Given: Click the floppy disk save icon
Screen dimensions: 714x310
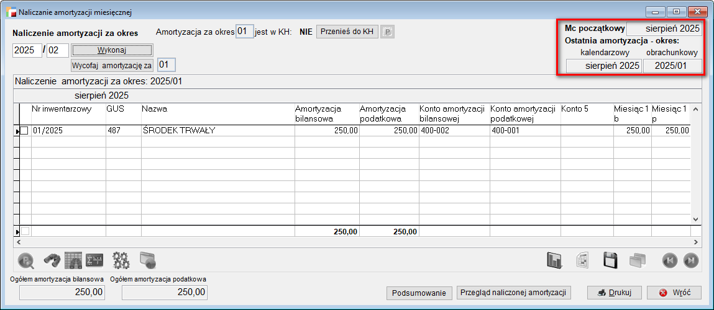Looking at the screenshot, I should (611, 260).
